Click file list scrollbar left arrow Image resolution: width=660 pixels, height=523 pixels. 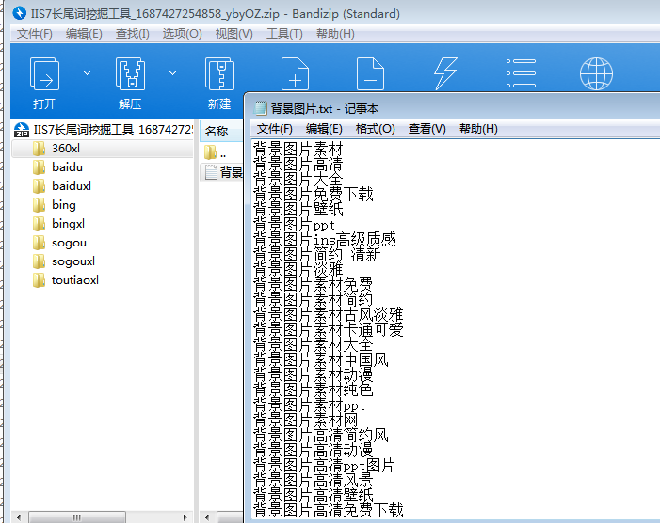(x=207, y=517)
